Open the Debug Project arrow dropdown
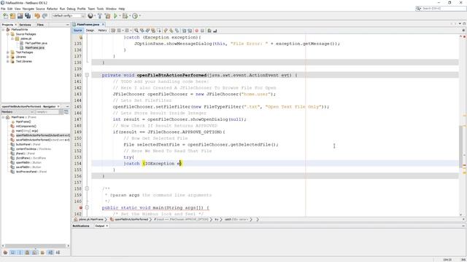 130,16
